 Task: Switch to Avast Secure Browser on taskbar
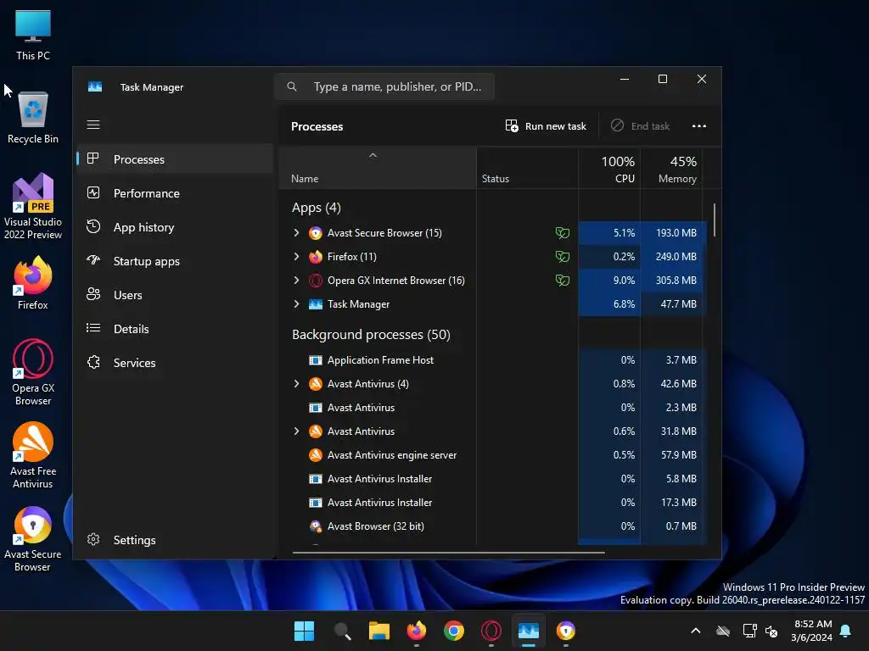point(566,631)
